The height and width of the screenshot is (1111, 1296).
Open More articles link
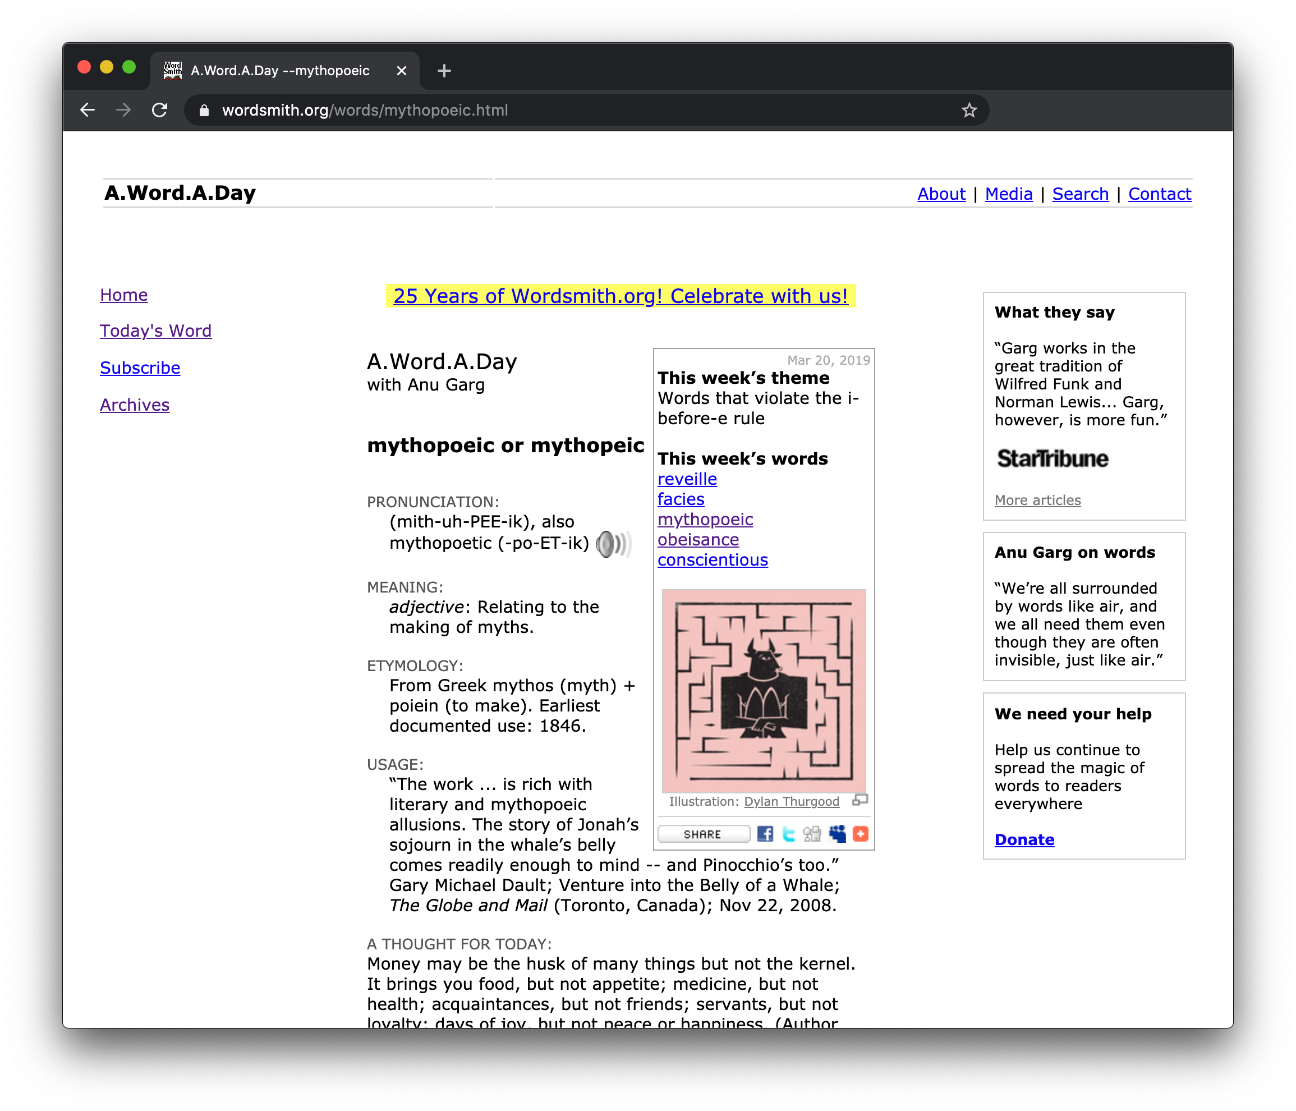click(x=1038, y=500)
